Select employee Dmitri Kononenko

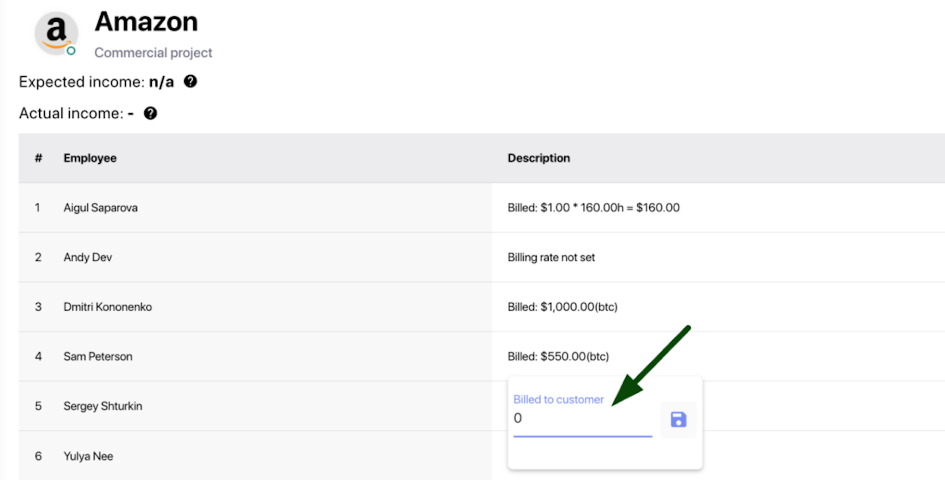click(x=108, y=307)
